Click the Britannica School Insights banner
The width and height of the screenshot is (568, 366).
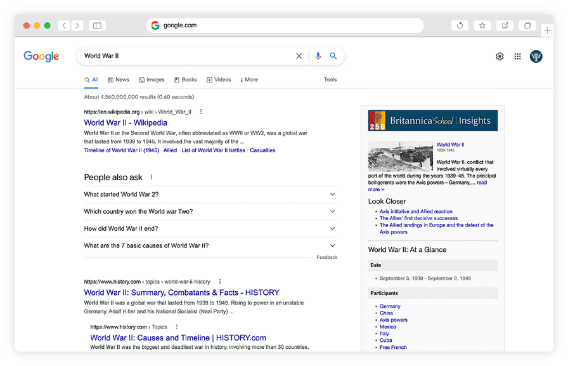coord(433,121)
